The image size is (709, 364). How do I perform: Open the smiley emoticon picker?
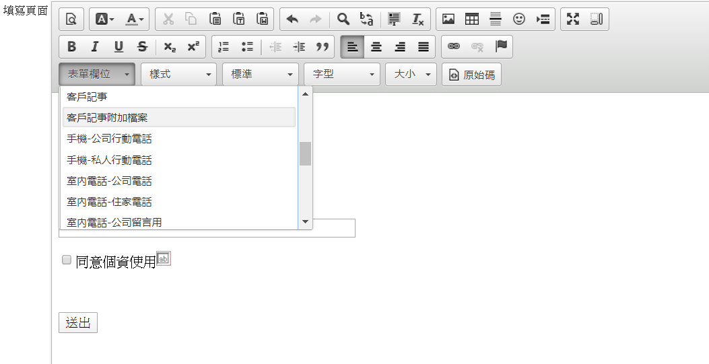coord(519,19)
